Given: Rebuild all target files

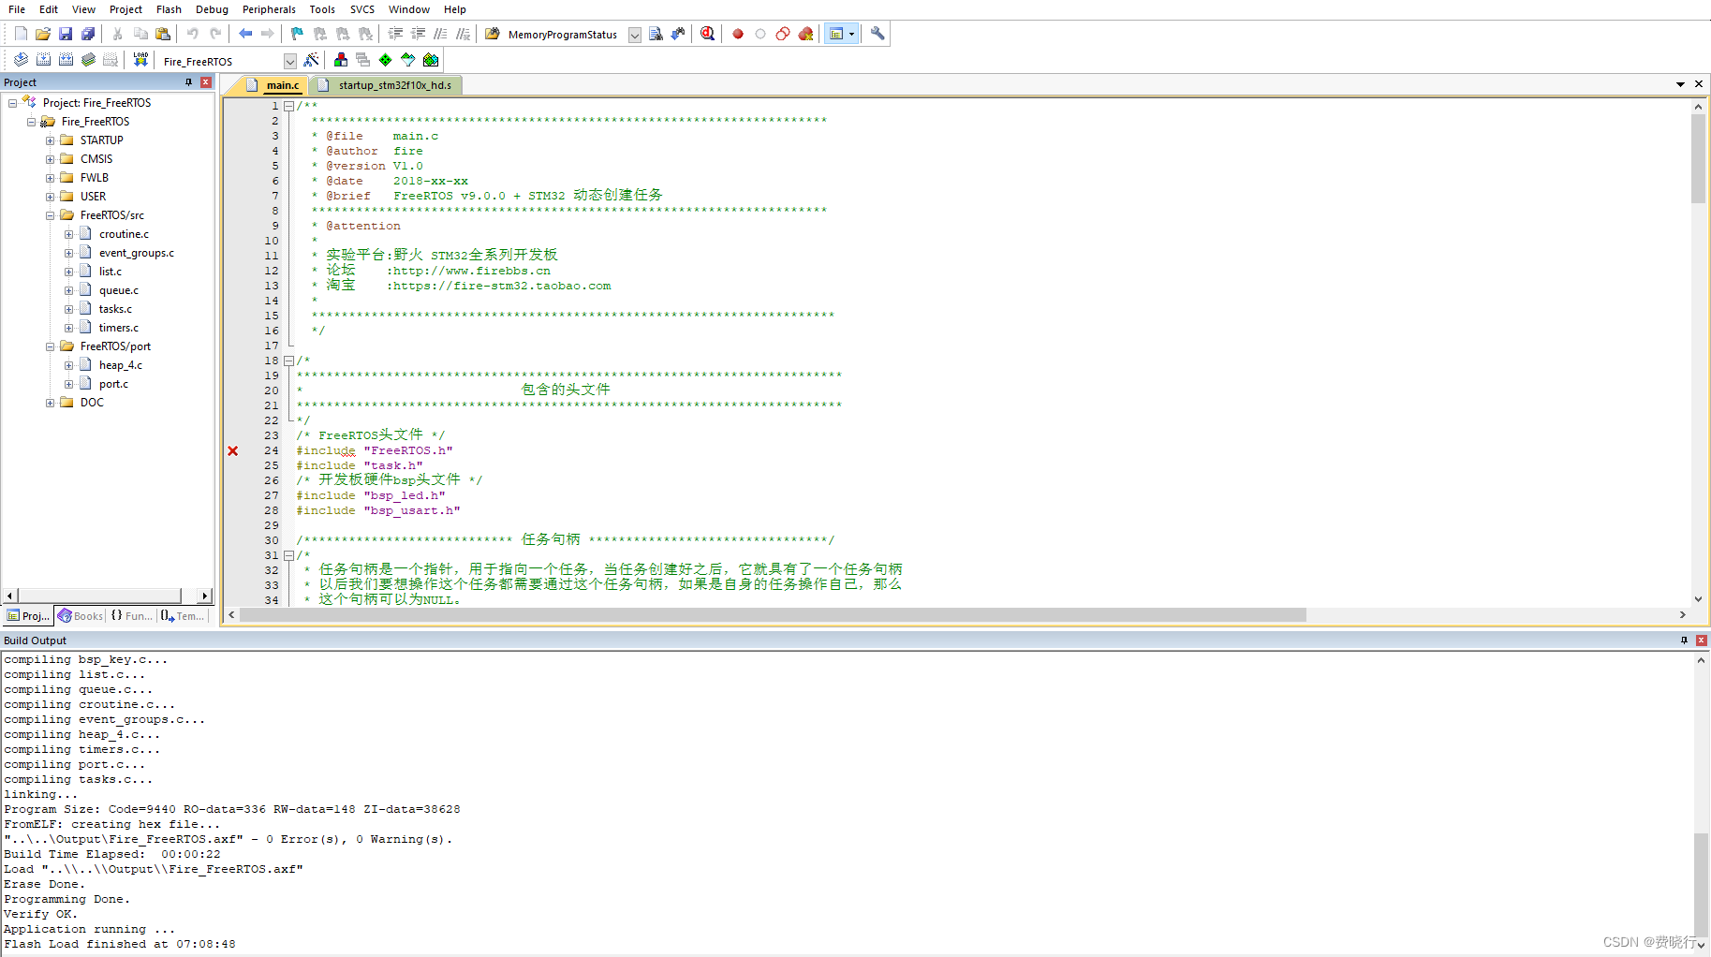Looking at the screenshot, I should (66, 60).
